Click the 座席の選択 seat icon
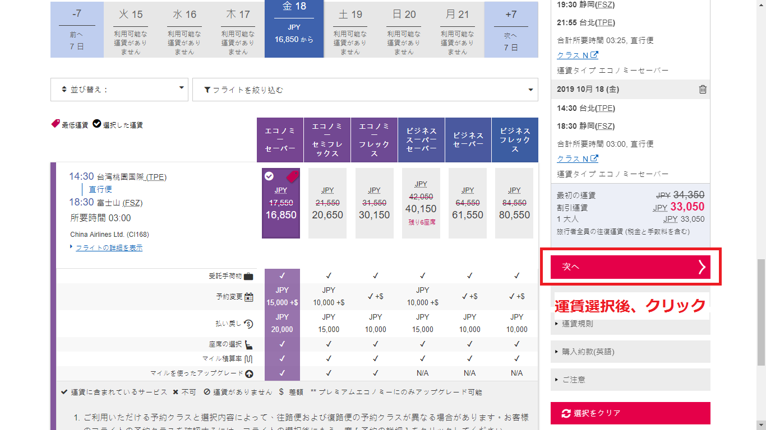766x430 pixels. tap(249, 344)
